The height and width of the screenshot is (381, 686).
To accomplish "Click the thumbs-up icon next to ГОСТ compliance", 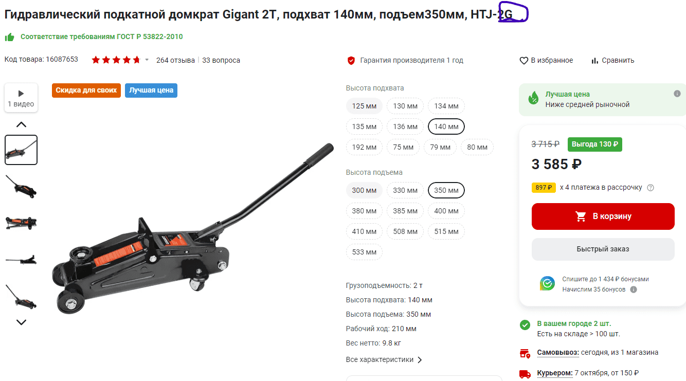I will pyautogui.click(x=9, y=37).
